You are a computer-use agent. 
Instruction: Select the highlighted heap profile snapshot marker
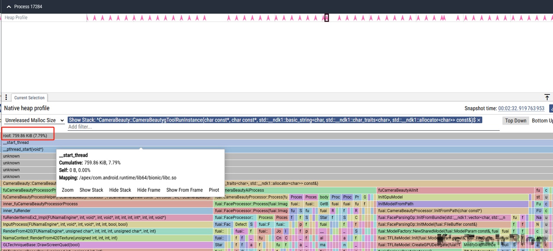coord(327,18)
